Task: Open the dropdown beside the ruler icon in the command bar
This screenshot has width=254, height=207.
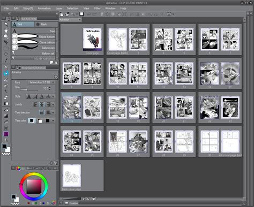Action: (x=173, y=14)
